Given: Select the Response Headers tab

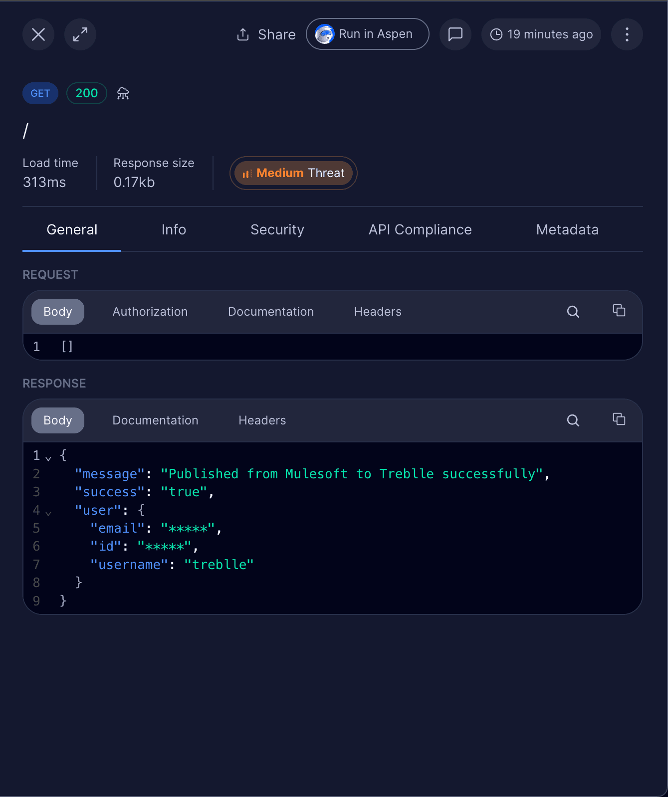Looking at the screenshot, I should pos(262,420).
